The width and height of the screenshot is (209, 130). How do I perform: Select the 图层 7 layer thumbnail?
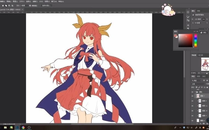click(x=198, y=96)
